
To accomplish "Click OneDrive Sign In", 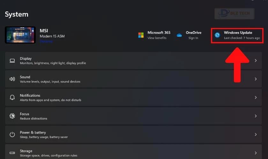I will (x=193, y=38).
